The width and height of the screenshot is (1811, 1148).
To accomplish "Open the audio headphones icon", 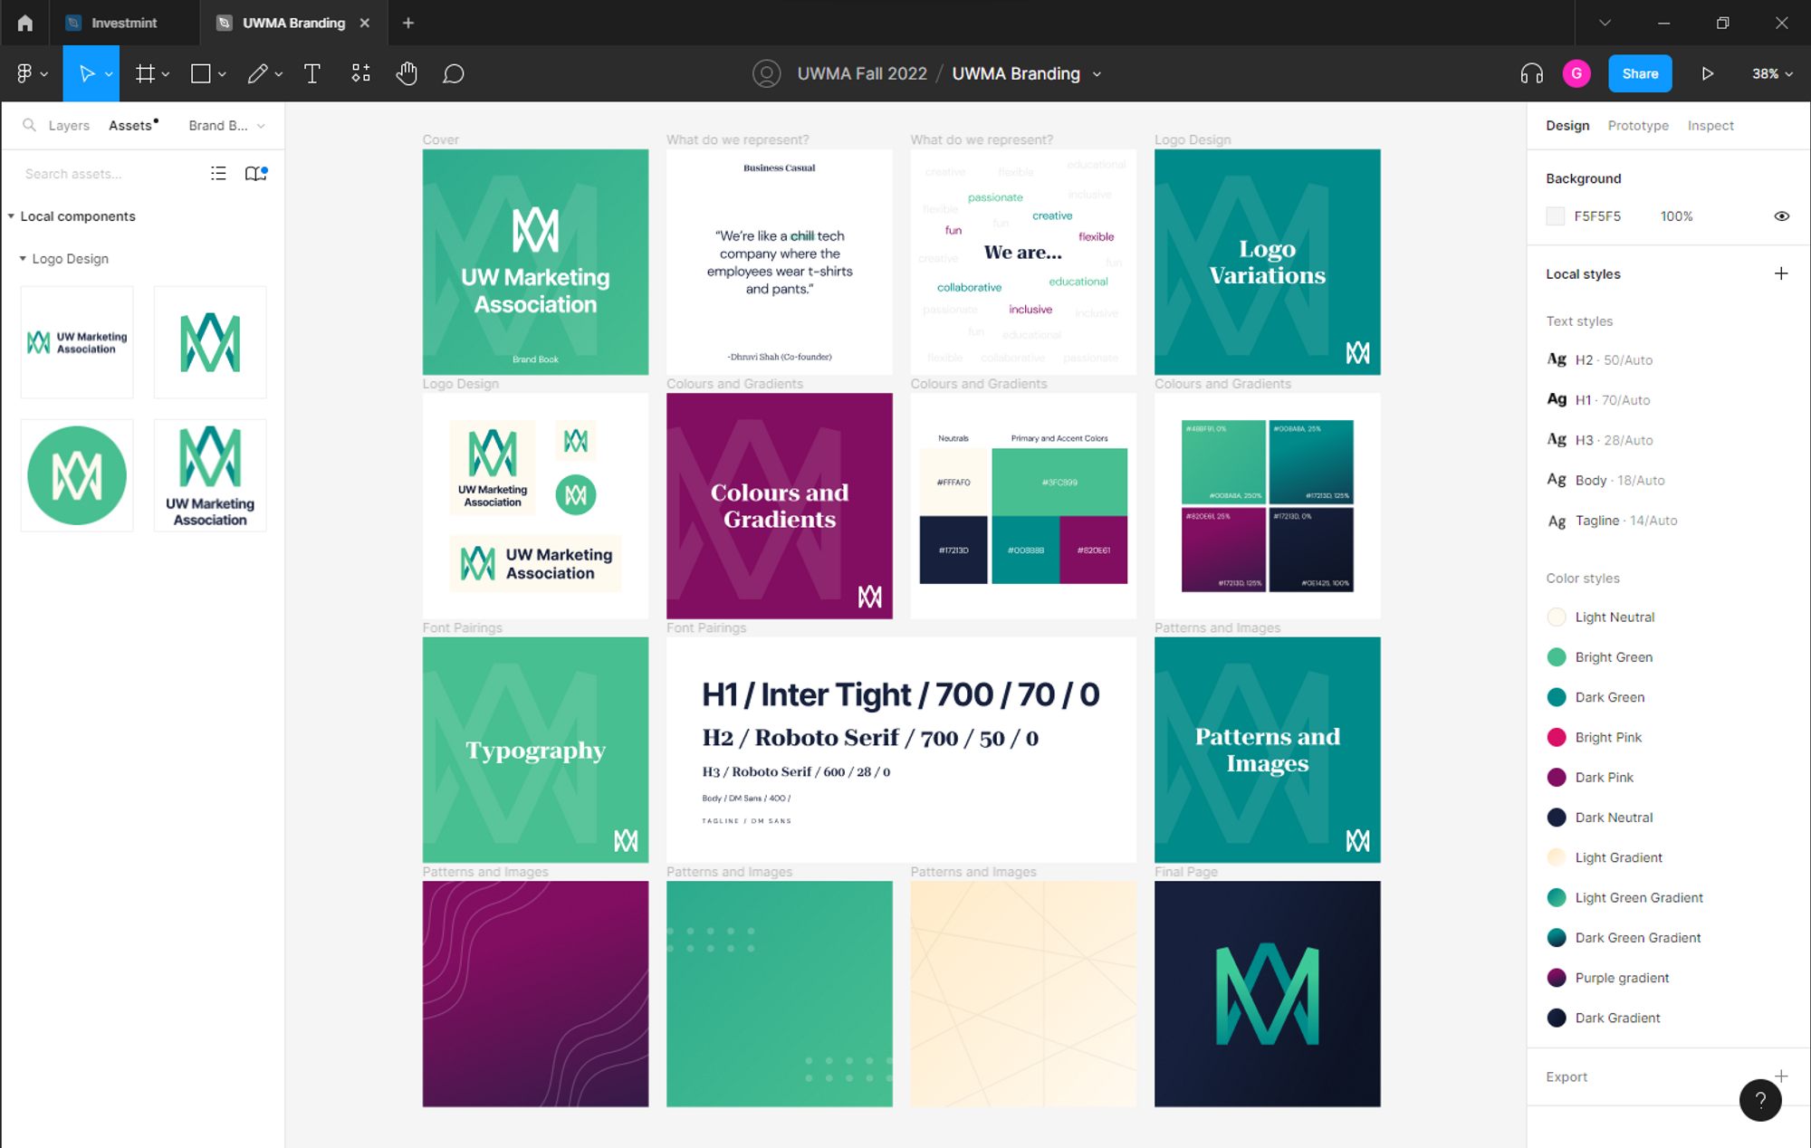I will [1531, 73].
